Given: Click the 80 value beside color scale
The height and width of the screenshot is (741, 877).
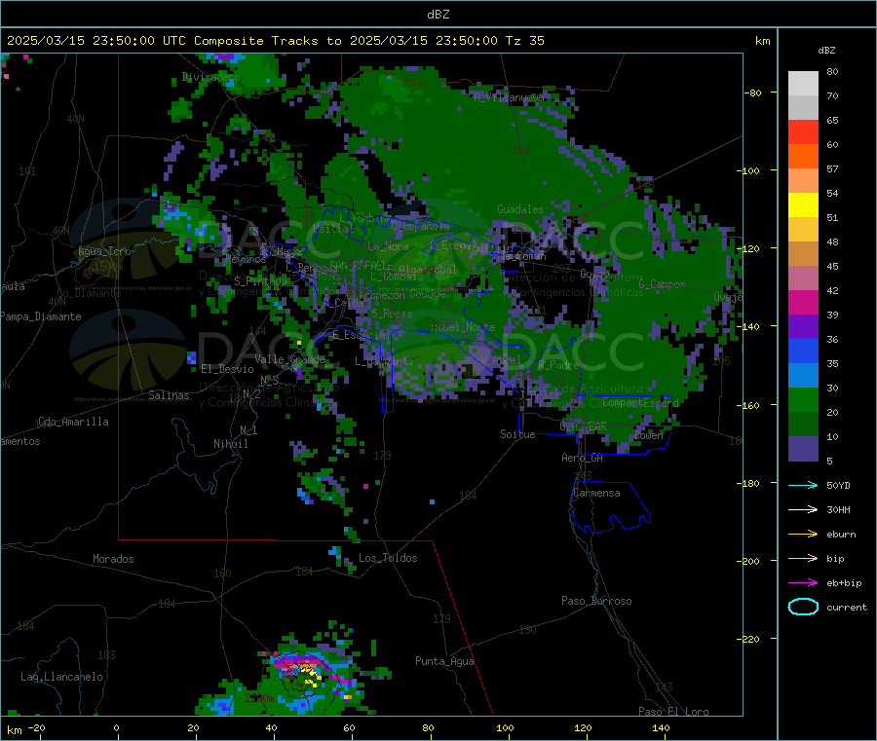Looking at the screenshot, I should click(832, 71).
